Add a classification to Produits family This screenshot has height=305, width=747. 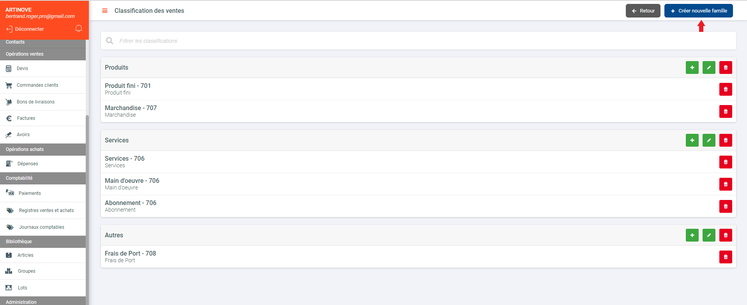(692, 67)
